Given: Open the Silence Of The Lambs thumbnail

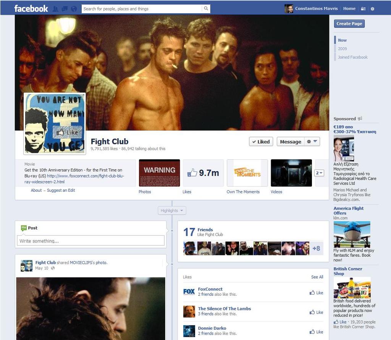Looking at the screenshot, I should 189,311.
